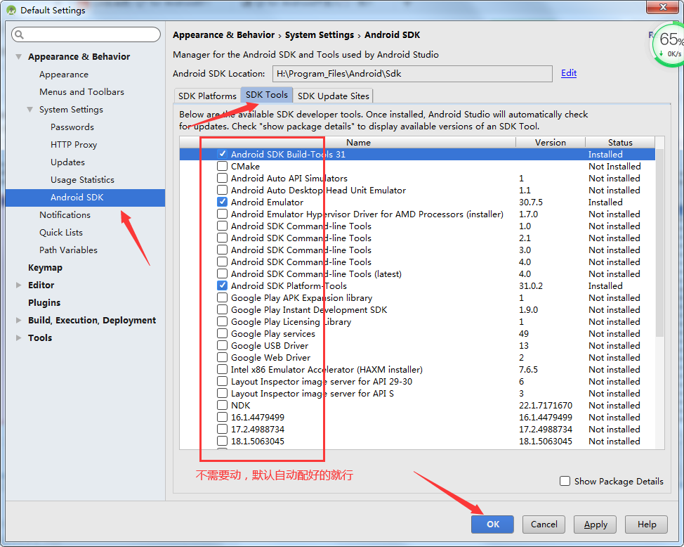Click version 30.7.5 of Android Emulator
Image resolution: width=684 pixels, height=547 pixels.
[x=530, y=202]
